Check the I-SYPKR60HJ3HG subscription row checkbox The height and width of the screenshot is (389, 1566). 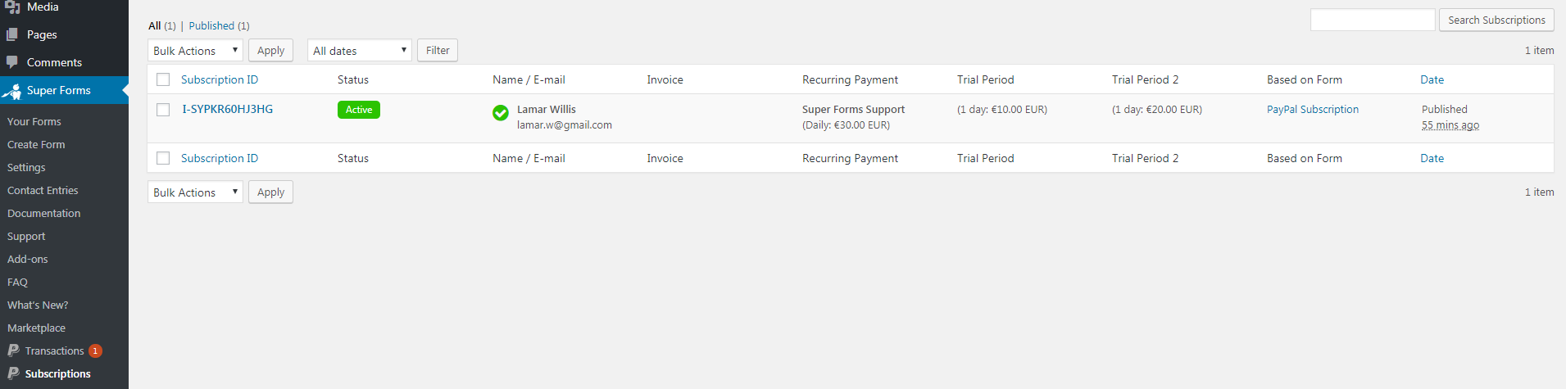tap(163, 110)
